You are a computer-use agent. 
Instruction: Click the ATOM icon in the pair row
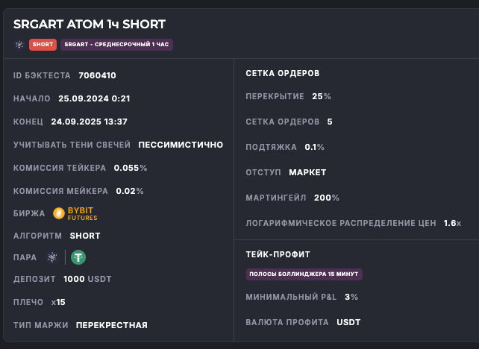click(x=51, y=257)
